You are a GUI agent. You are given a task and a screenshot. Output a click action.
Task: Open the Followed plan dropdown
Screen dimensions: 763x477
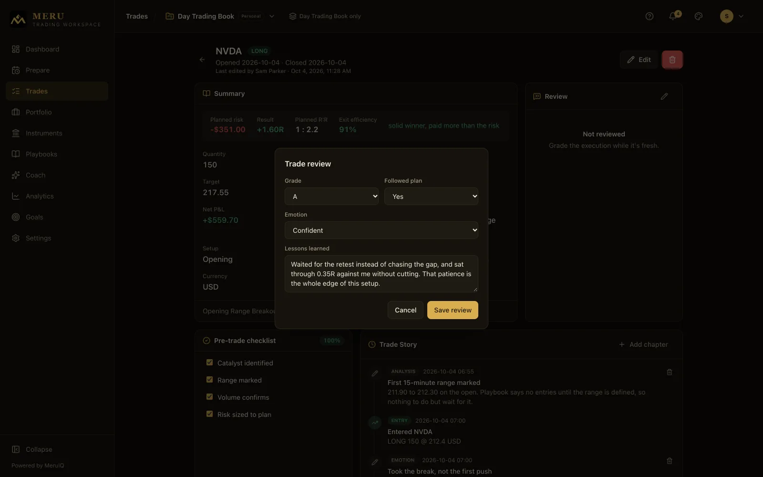[x=431, y=197]
